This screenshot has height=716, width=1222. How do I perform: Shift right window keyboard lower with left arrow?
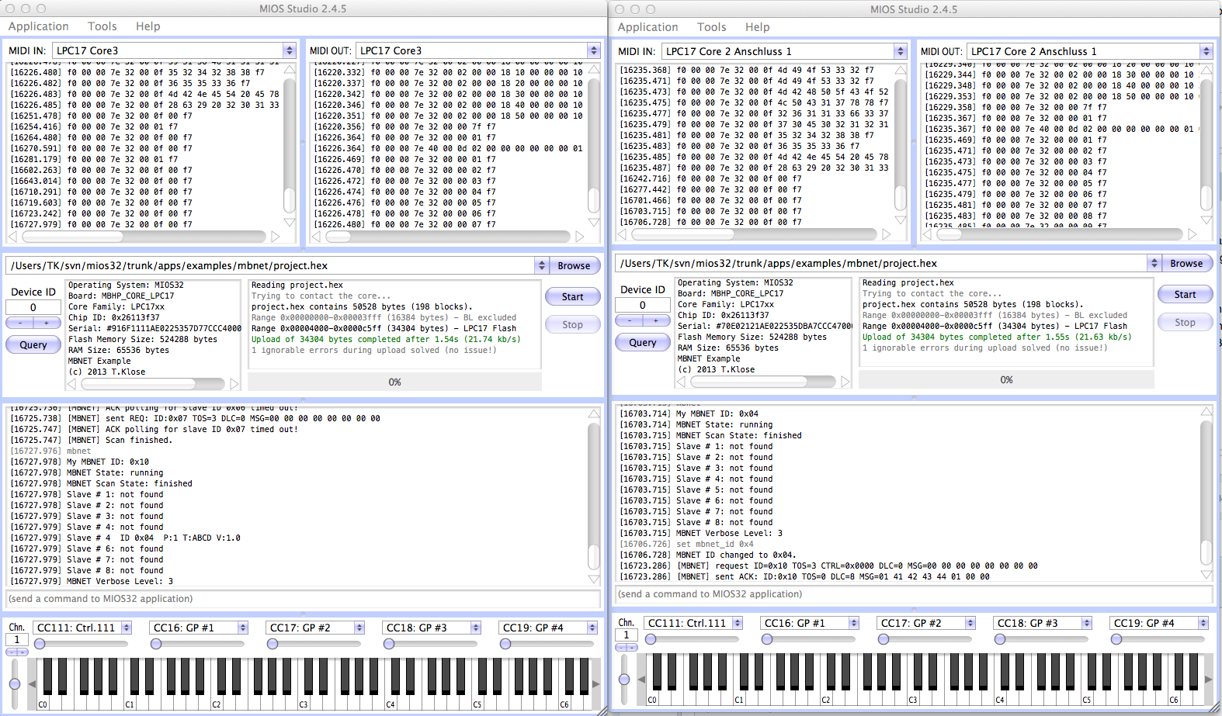(641, 679)
